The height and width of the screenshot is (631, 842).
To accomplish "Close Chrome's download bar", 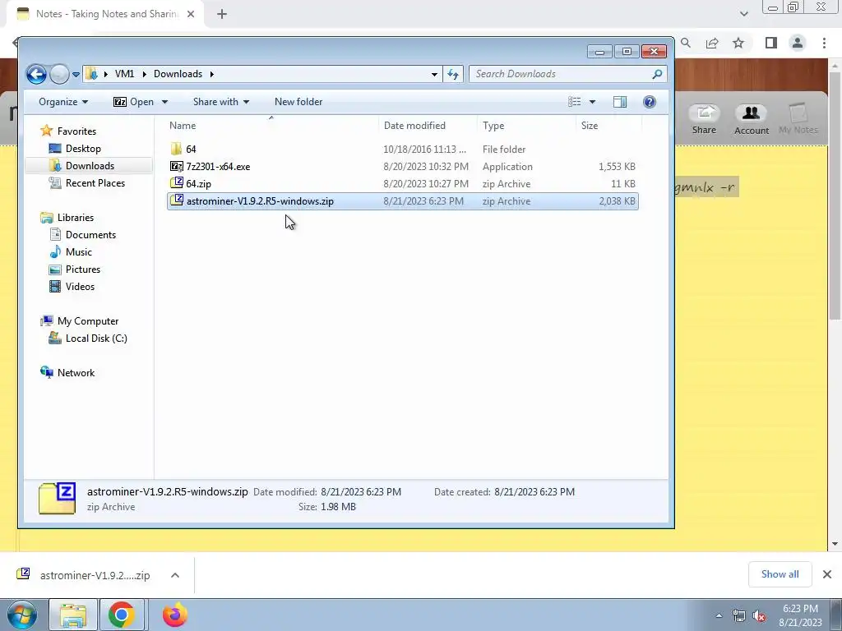I will point(827,574).
